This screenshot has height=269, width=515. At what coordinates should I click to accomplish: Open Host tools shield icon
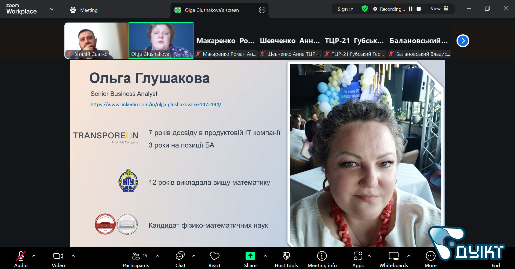pyautogui.click(x=286, y=256)
